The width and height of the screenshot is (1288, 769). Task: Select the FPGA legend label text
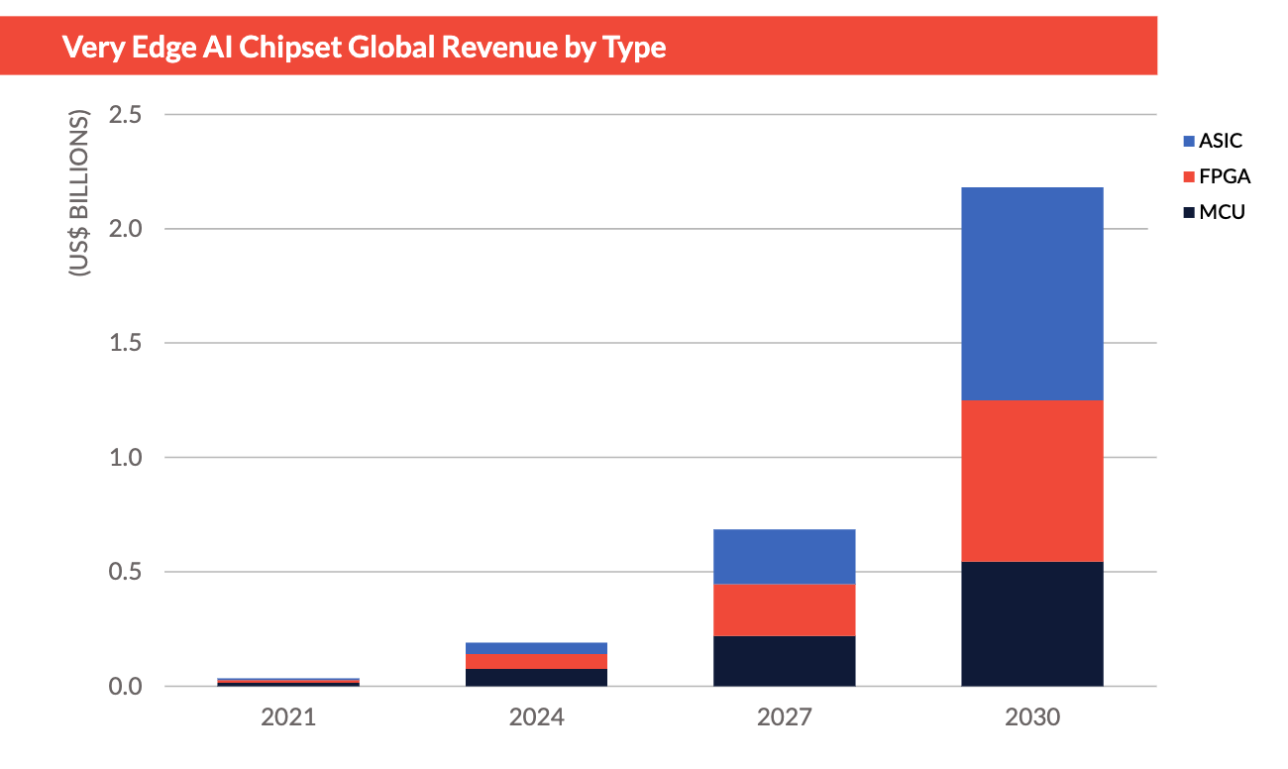[1224, 176]
